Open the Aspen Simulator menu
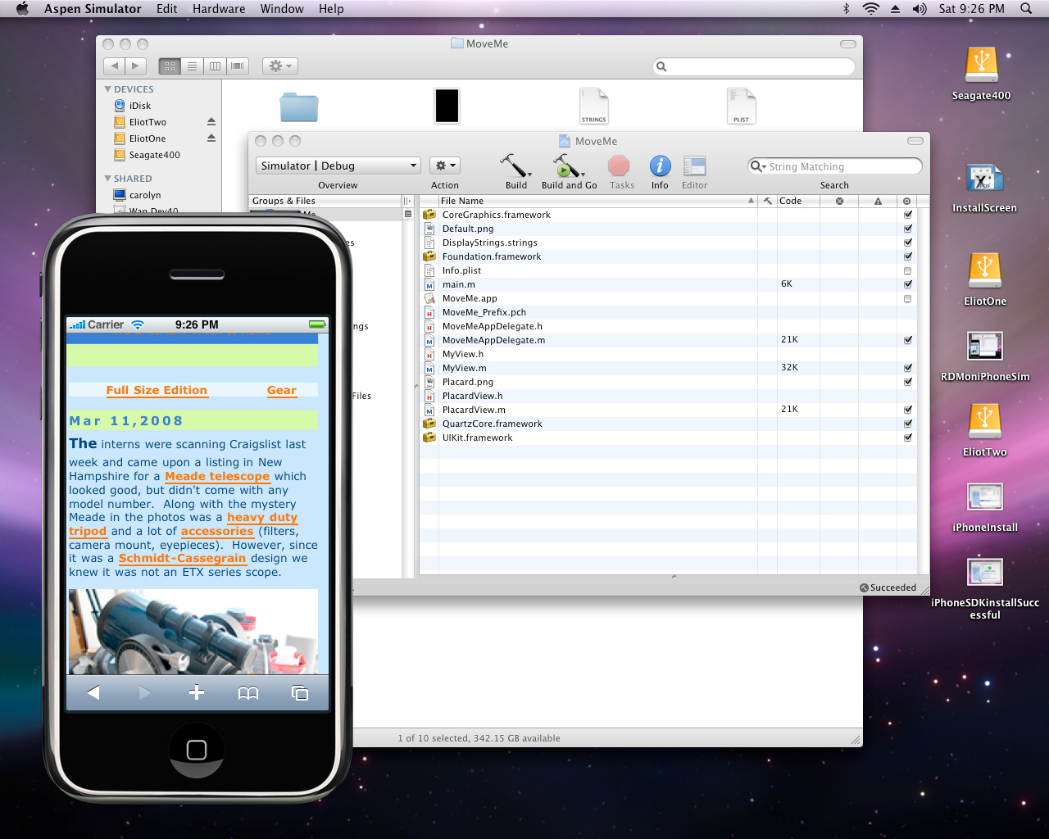1049x839 pixels. pos(93,9)
